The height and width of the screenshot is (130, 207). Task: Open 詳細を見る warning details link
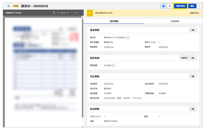pyautogui.click(x=194, y=13)
